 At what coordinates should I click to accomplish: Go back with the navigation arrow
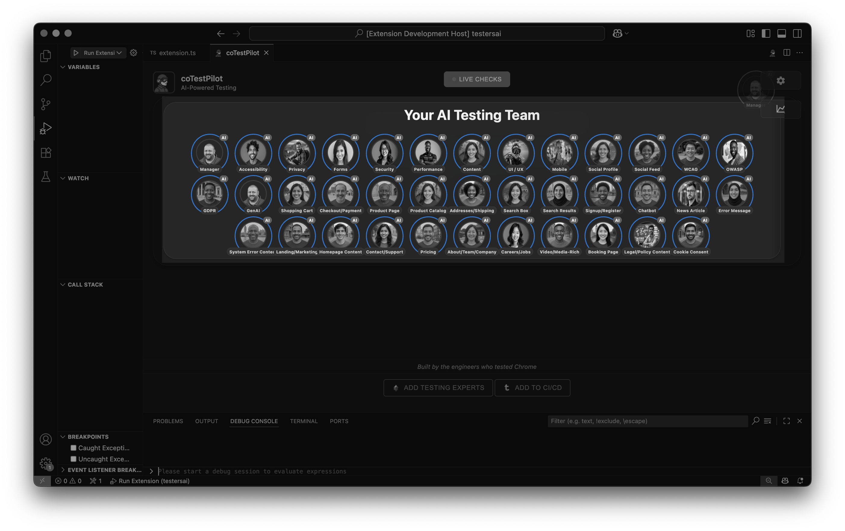tap(220, 34)
